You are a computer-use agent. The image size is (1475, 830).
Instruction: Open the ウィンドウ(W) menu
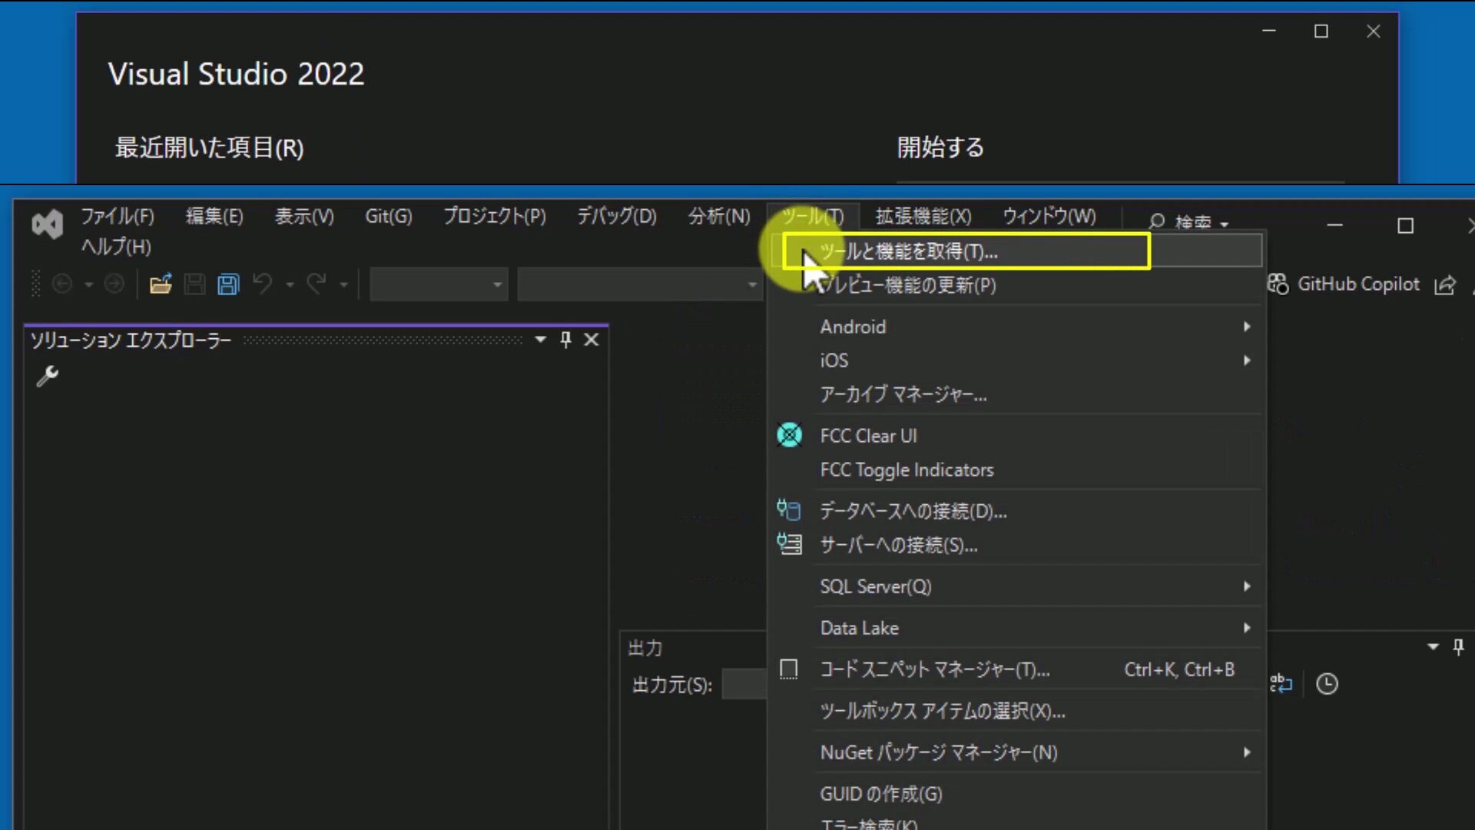coord(1049,217)
